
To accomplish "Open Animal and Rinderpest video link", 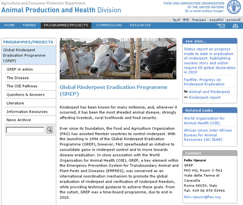I will 209,92.
